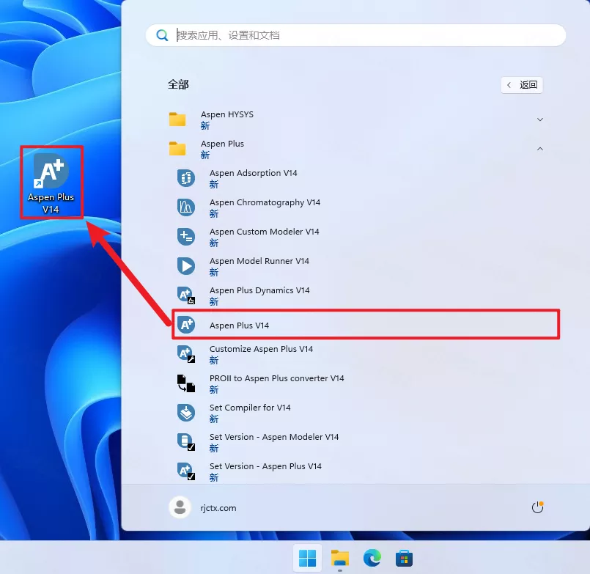Select Customize Aspen Plus V14 entry
This screenshot has height=574, width=590.
tap(261, 350)
